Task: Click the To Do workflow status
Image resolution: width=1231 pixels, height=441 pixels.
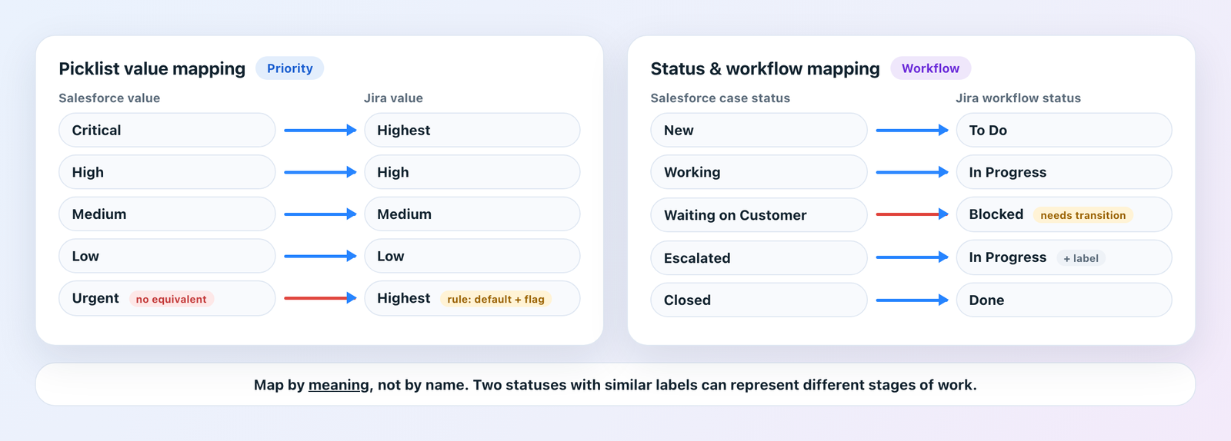Action: 1064,130
